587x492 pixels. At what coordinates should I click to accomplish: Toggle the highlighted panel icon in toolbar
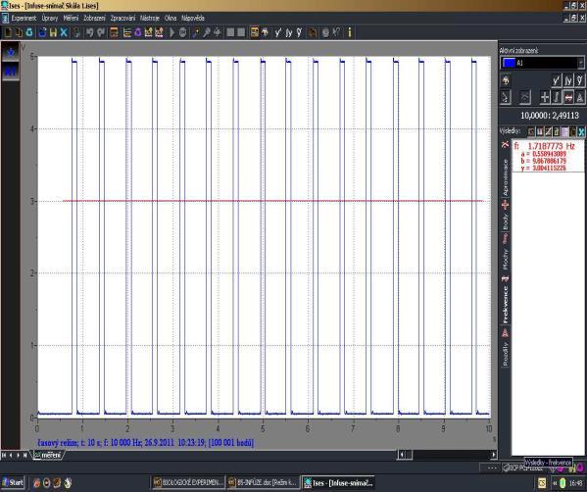coord(254,32)
